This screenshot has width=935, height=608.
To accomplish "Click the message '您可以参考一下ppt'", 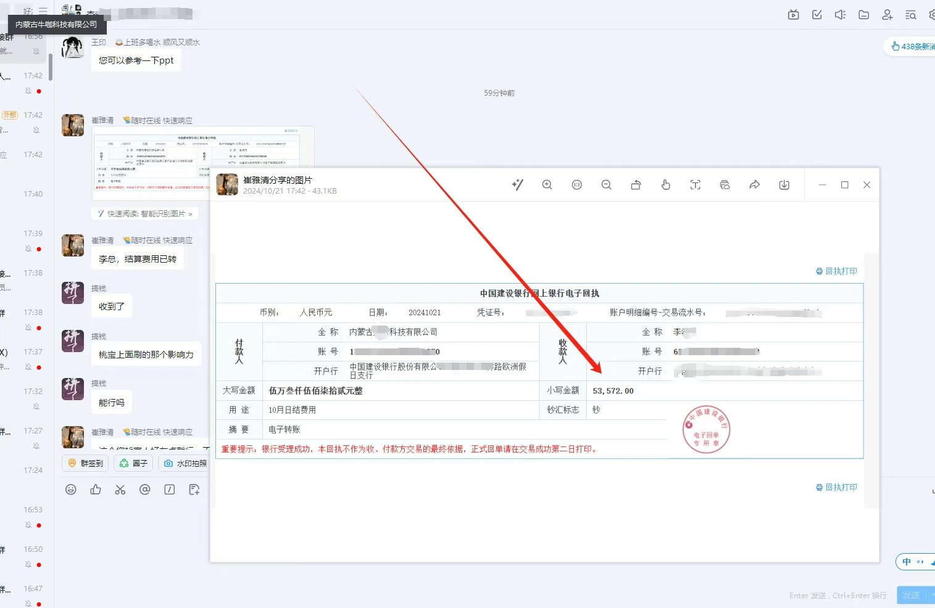I will click(x=136, y=60).
